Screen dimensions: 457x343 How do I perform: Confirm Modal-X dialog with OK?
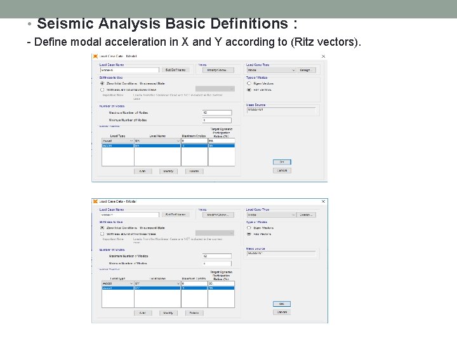click(x=282, y=162)
